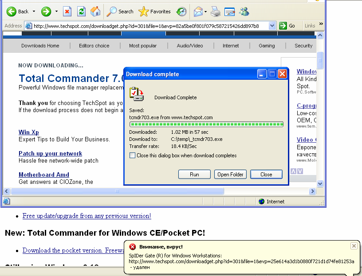Click the Internet zone globe icon
This screenshot has height=276, width=362.
coord(261,201)
